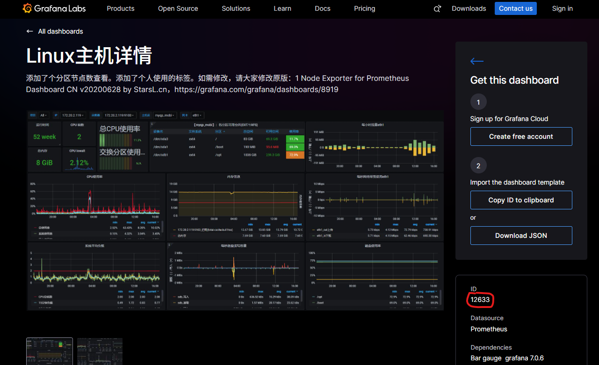Screen dimensions: 599x365
Task: Click the AI sparkle search icon
Action: [437, 8]
